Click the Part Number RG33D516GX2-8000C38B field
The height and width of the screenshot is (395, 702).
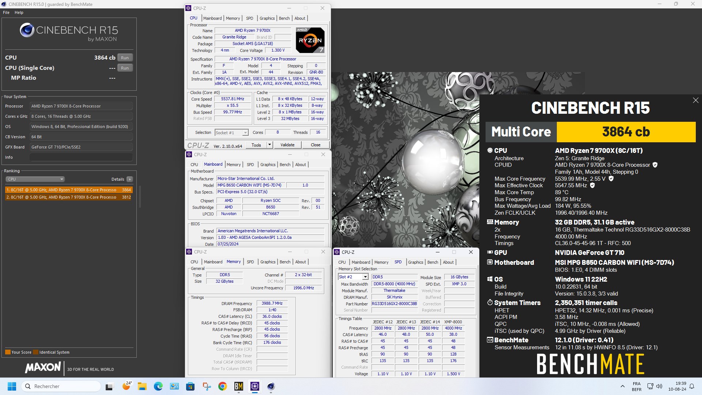click(x=395, y=304)
